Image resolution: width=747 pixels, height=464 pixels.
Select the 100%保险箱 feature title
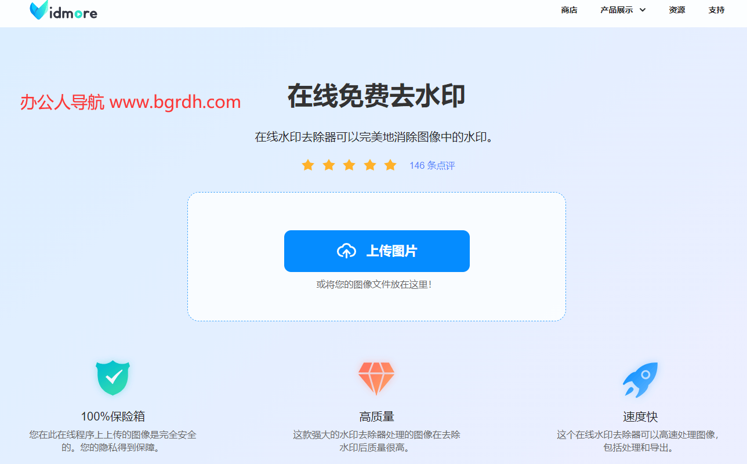point(113,416)
